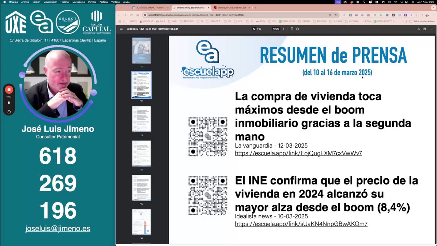Open the SELECT T. bookmark folder

[214, 21]
